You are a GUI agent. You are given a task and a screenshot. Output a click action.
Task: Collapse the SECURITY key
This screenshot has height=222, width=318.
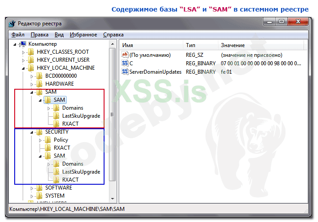(32, 132)
